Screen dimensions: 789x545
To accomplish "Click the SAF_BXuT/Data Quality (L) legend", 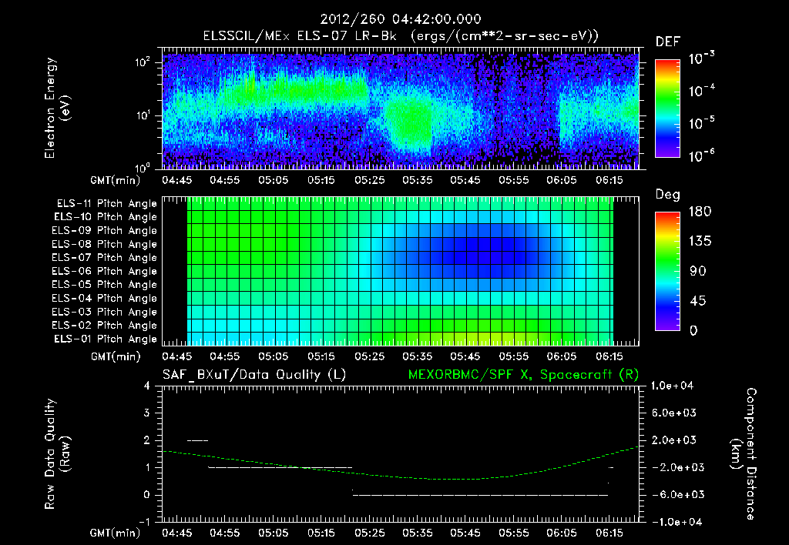I will point(254,375).
